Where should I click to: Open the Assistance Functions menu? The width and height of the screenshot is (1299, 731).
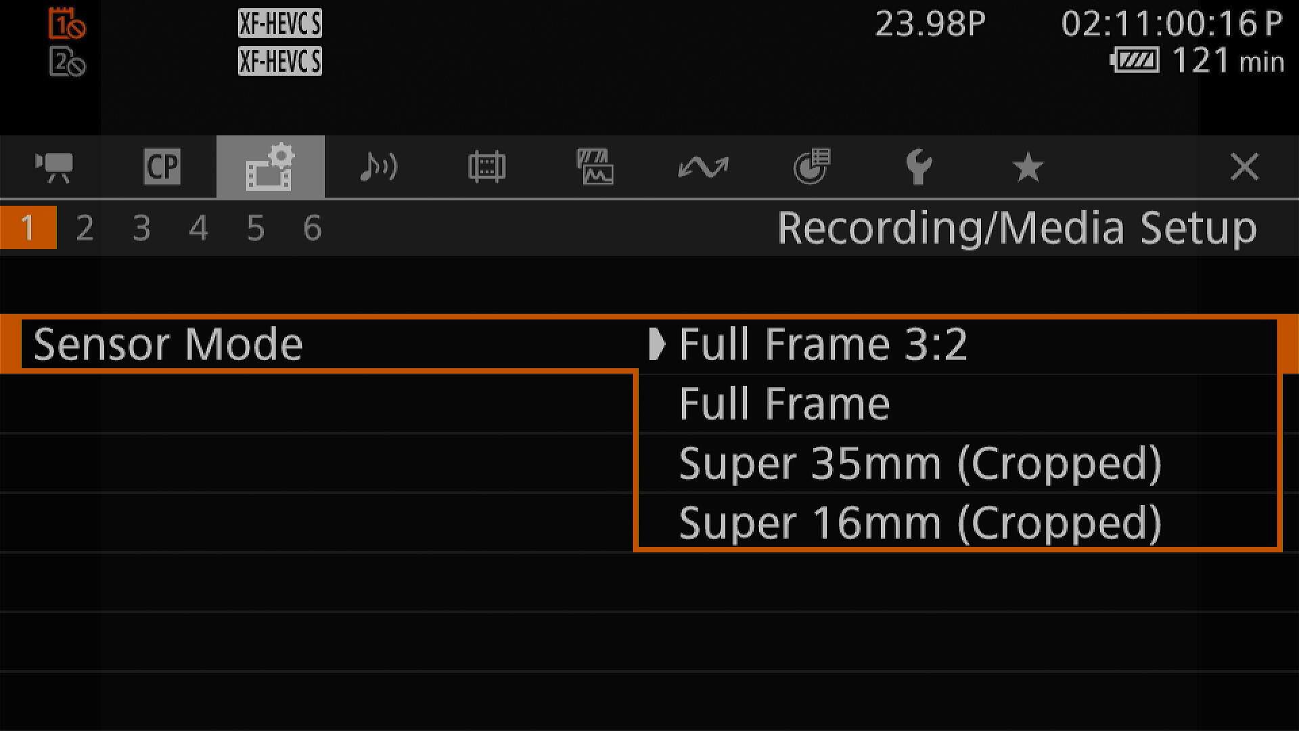pyautogui.click(x=595, y=167)
